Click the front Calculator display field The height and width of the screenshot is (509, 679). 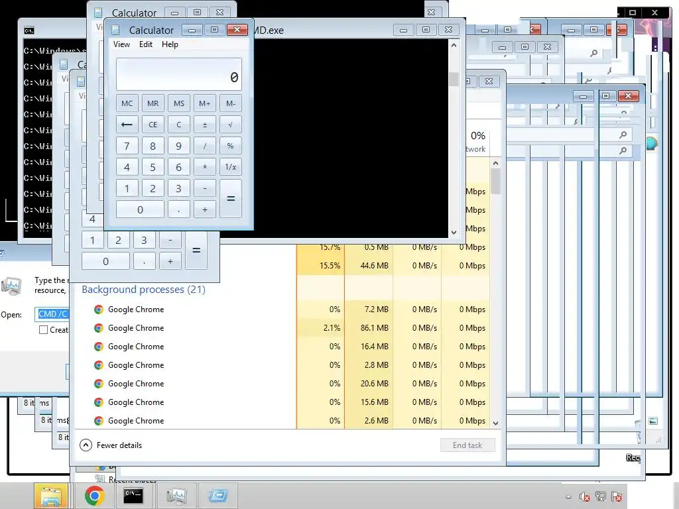pyautogui.click(x=179, y=74)
